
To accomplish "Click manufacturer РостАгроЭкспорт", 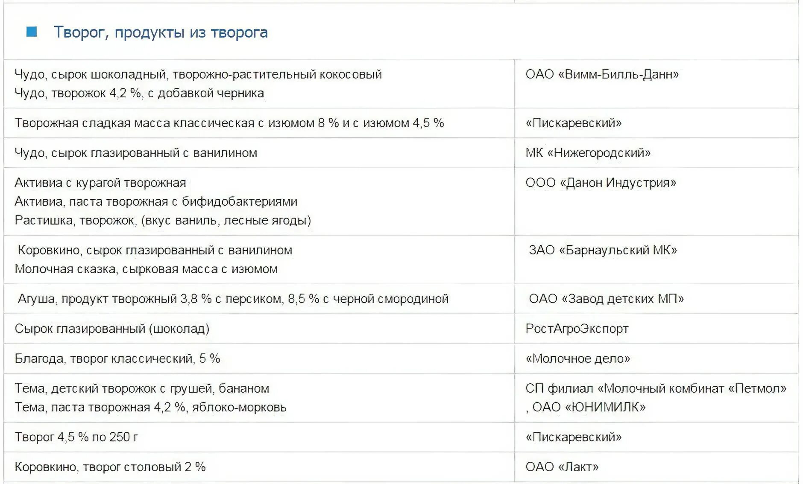I will click(x=577, y=329).
